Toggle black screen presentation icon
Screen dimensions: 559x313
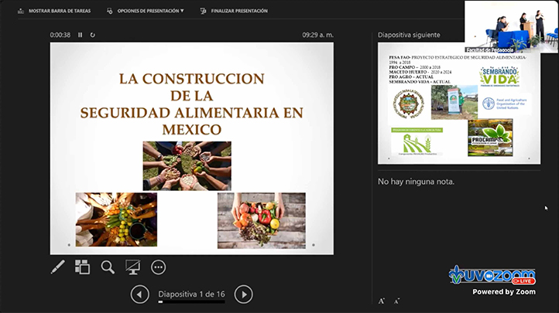click(132, 267)
